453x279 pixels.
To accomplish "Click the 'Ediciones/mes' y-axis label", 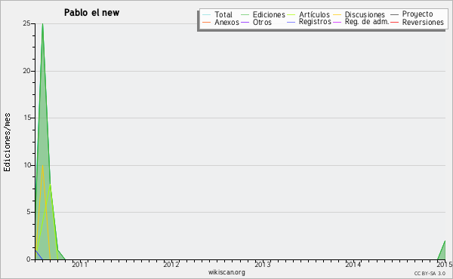I will (x=7, y=143).
